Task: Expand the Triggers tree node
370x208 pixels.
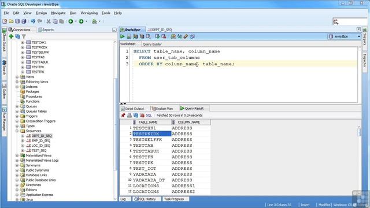Action: [x=17, y=116]
